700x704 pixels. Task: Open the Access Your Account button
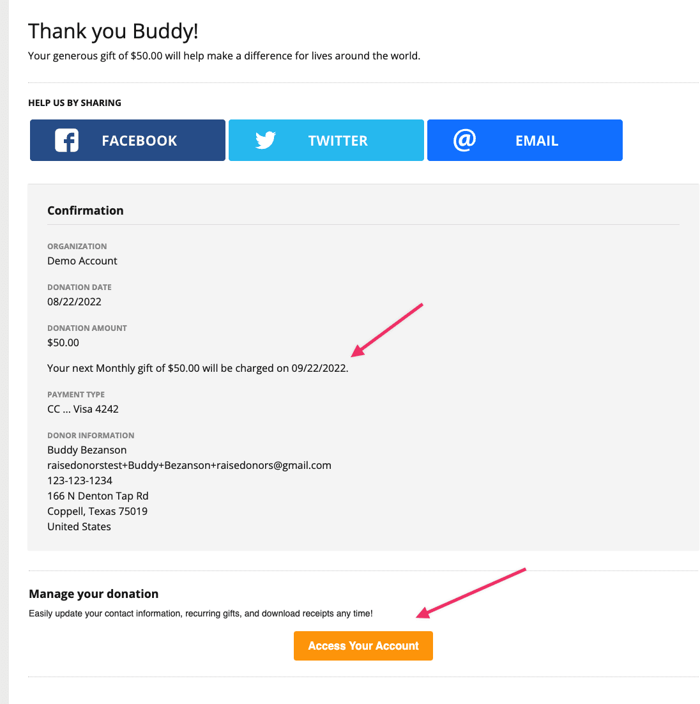[363, 646]
